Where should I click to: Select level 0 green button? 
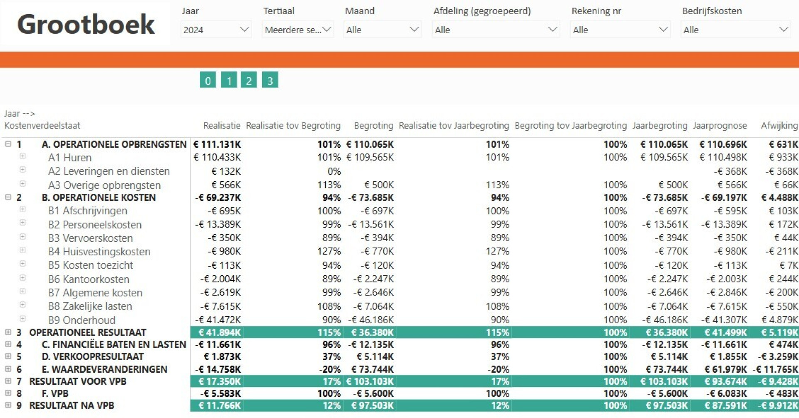pyautogui.click(x=208, y=80)
